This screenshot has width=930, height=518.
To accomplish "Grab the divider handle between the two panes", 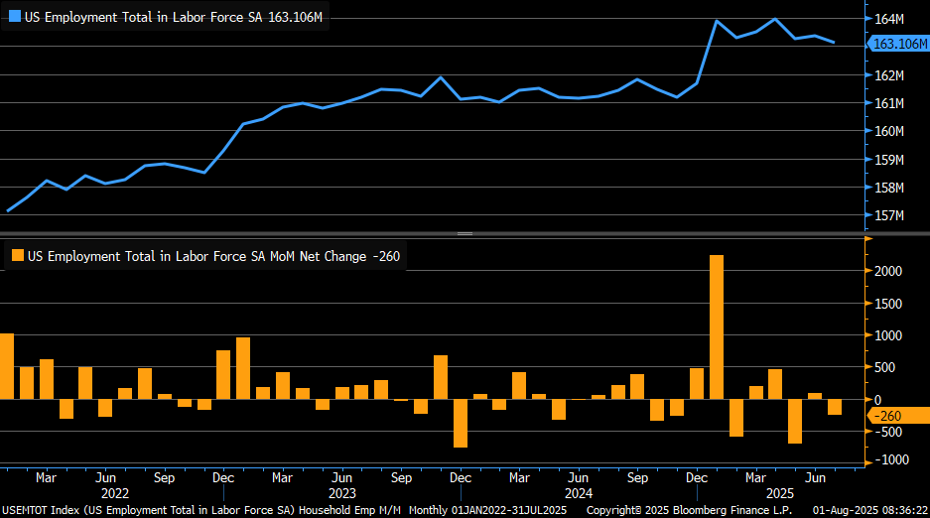I will point(465,233).
